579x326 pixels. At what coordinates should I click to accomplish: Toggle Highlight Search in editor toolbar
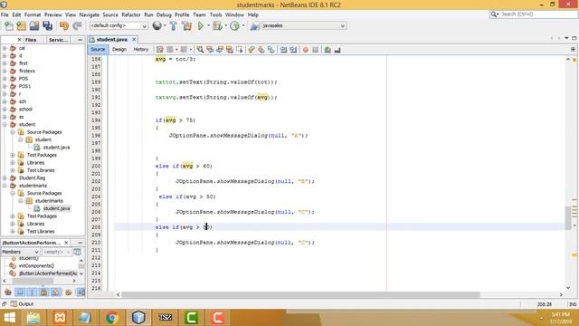pos(229,50)
